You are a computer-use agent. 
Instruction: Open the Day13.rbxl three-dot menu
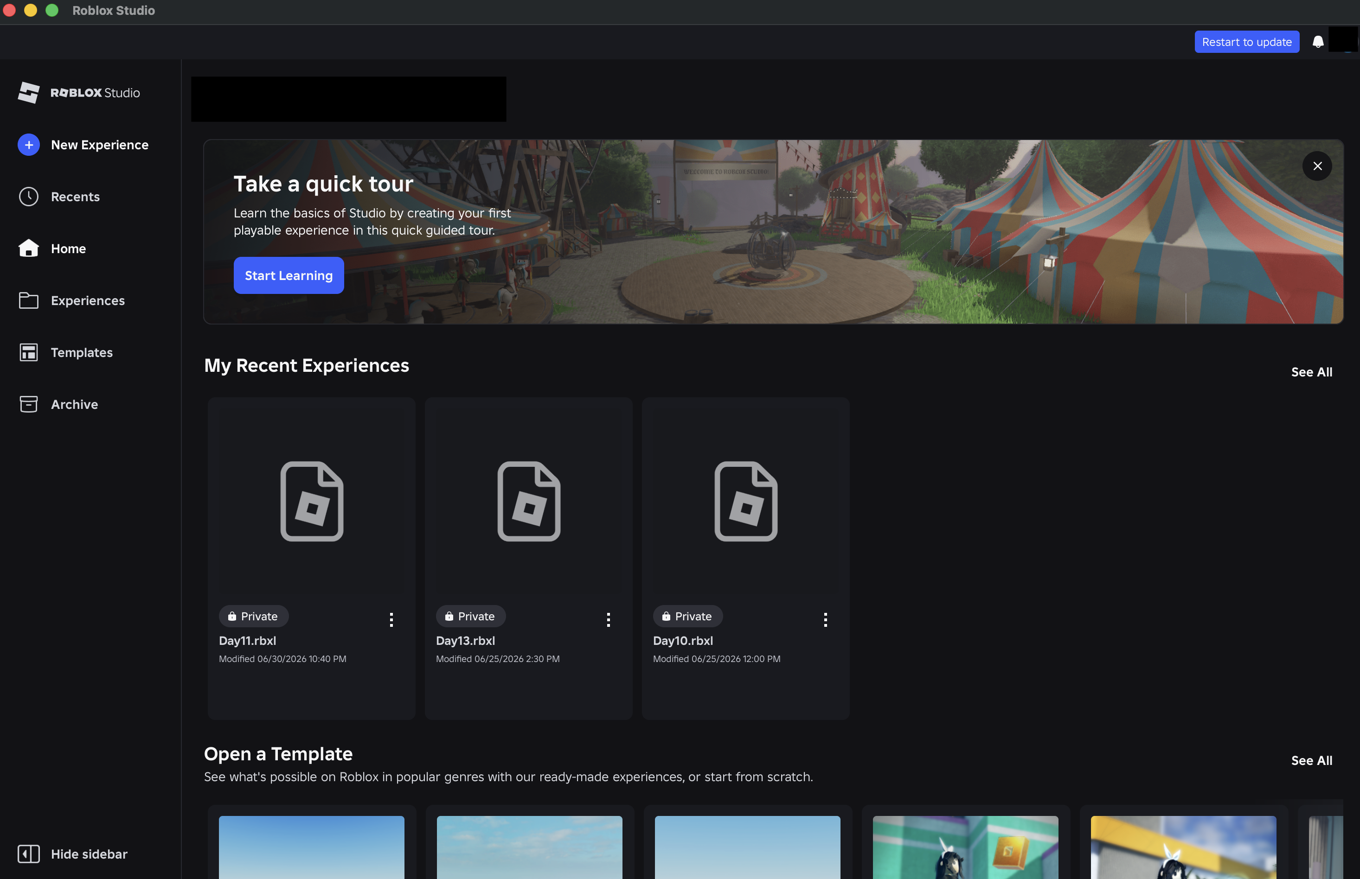tap(608, 619)
